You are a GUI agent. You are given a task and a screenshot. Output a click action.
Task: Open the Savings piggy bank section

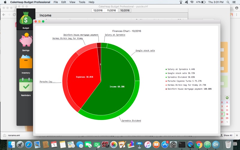tap(26, 42)
